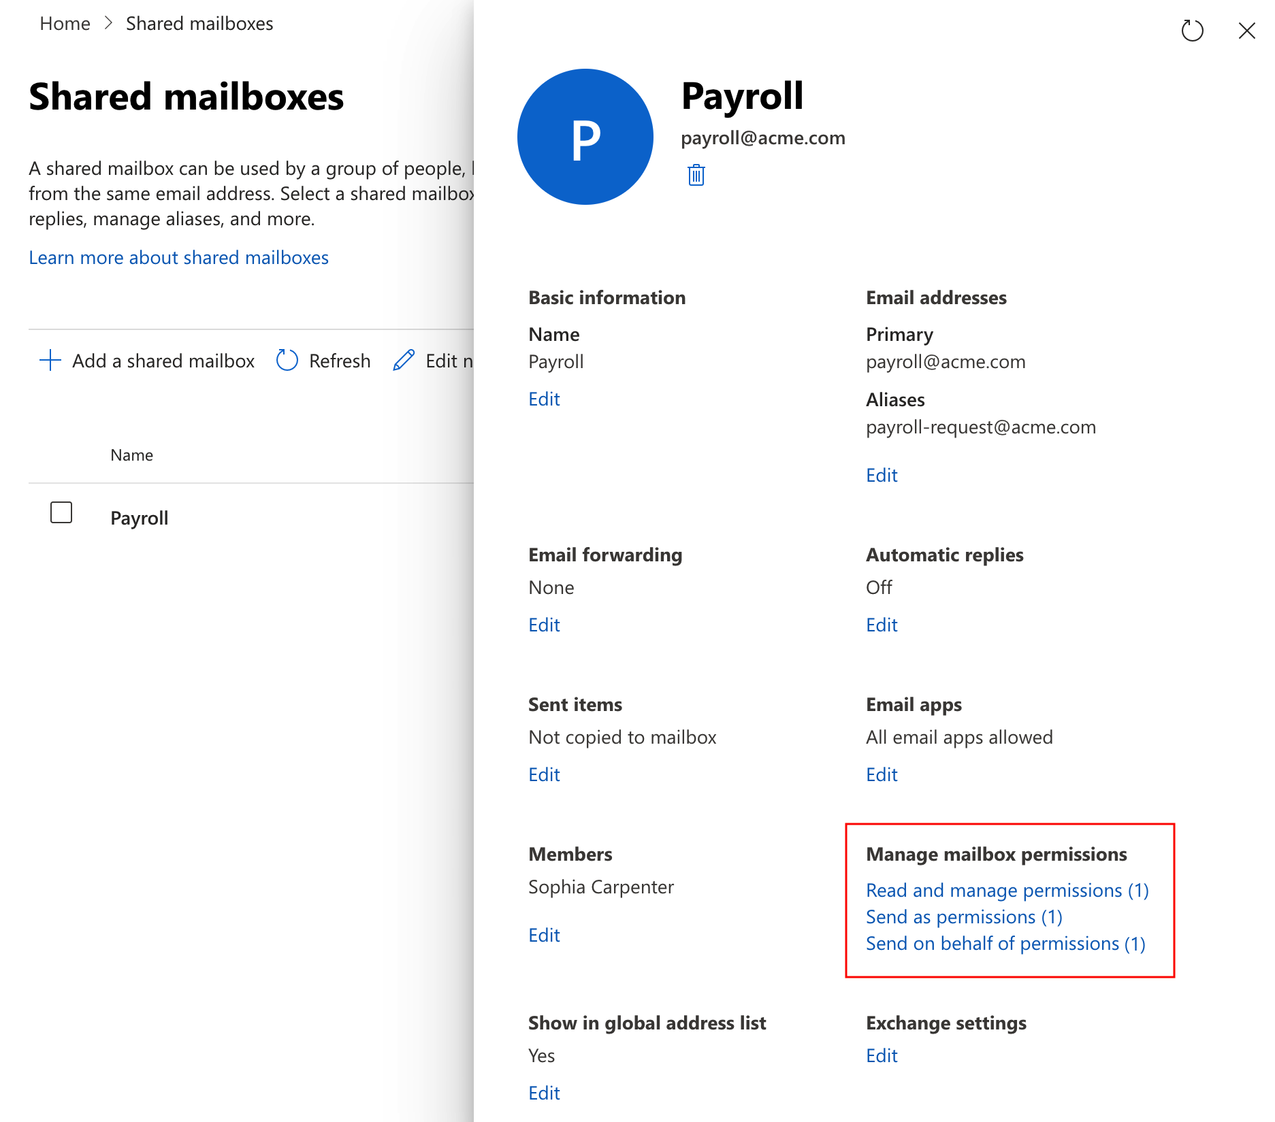Close the Payroll details panel

point(1246,31)
